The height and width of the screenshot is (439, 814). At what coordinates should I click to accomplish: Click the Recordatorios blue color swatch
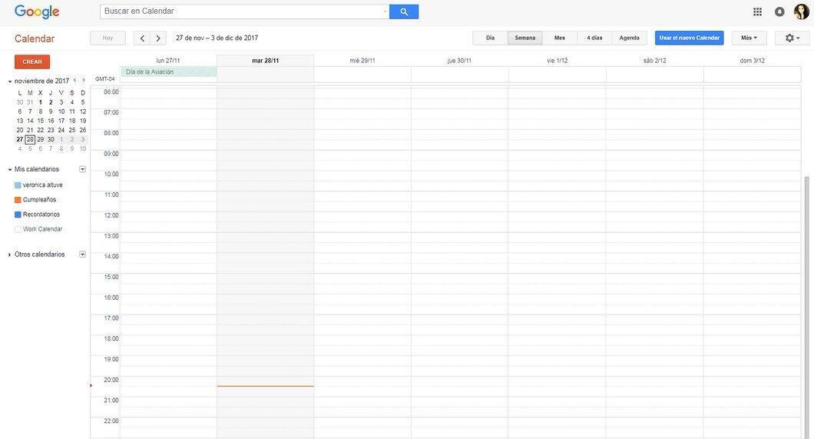[18, 215]
